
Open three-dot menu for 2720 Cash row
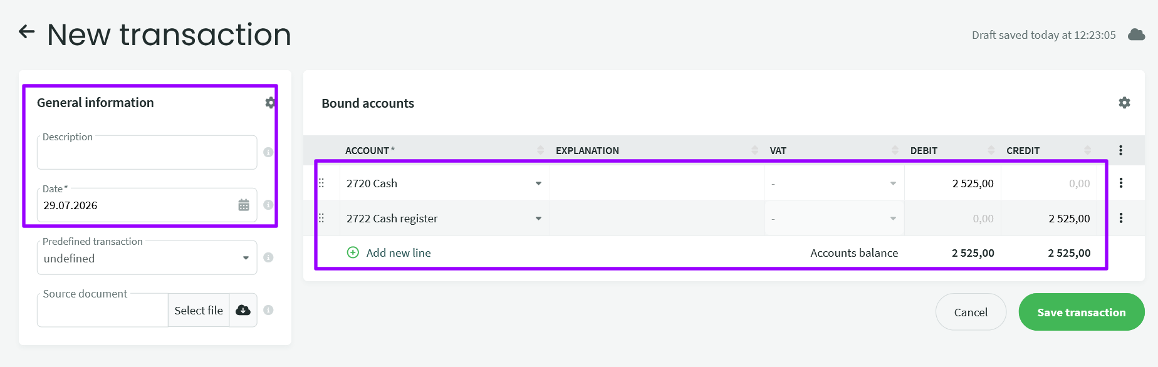coord(1121,183)
